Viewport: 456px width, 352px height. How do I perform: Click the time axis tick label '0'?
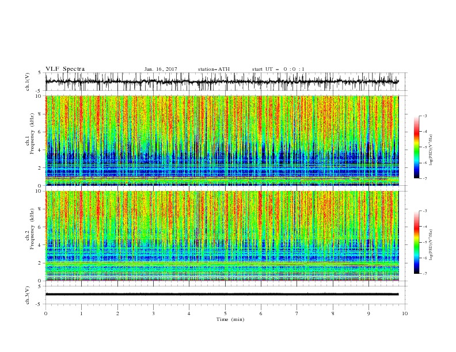(x=45, y=313)
